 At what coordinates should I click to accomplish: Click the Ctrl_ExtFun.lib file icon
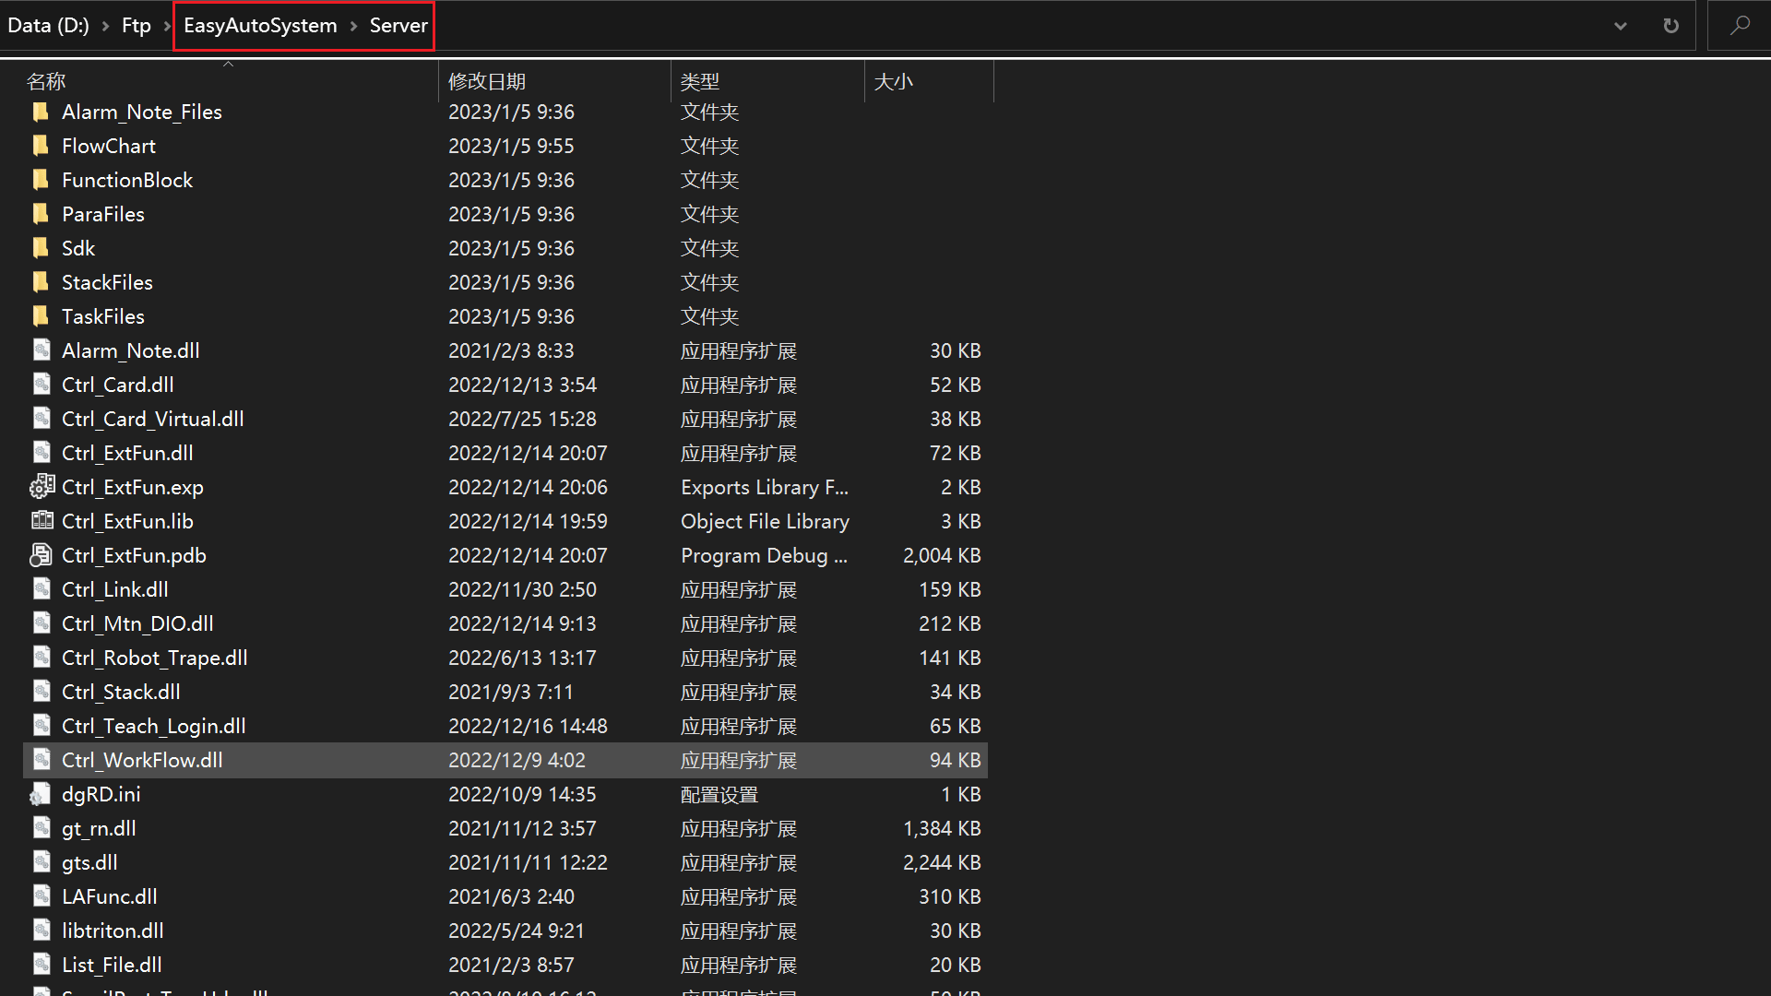point(42,521)
